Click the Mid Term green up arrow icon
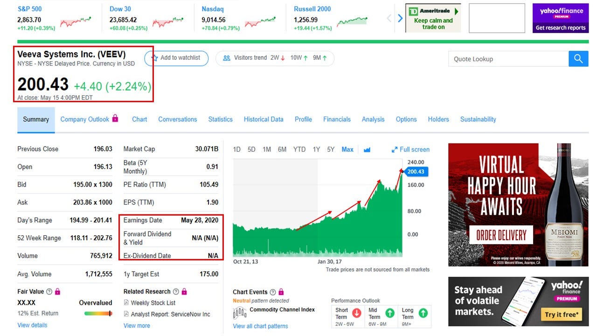597x336 pixels. click(390, 313)
